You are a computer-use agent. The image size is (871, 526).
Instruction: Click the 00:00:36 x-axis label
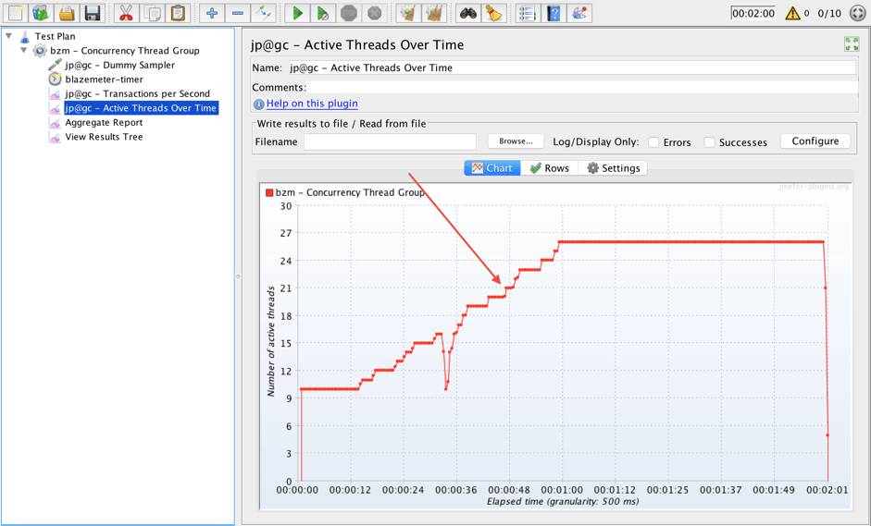pos(456,491)
